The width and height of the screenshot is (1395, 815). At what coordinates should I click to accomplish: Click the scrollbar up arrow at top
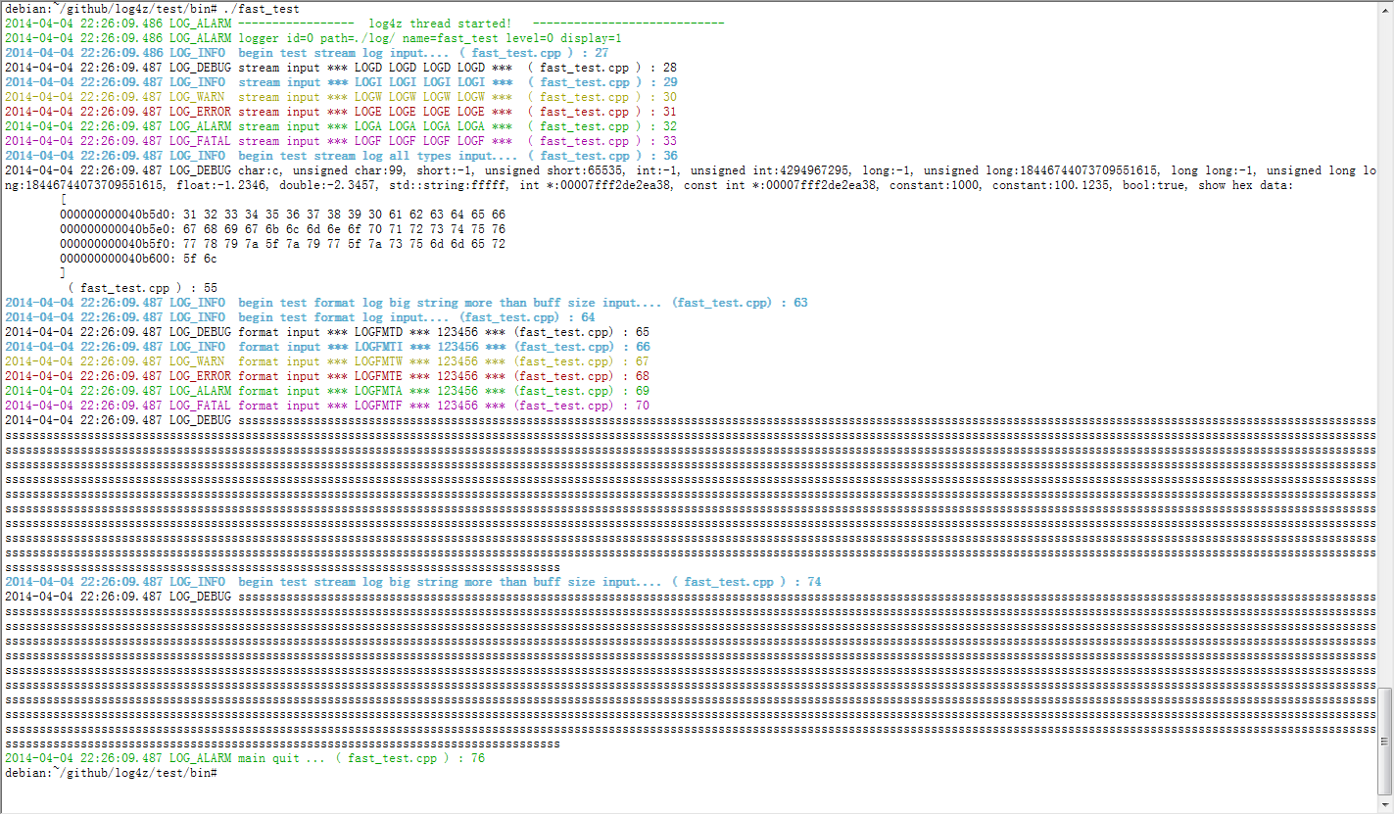pyautogui.click(x=1384, y=9)
